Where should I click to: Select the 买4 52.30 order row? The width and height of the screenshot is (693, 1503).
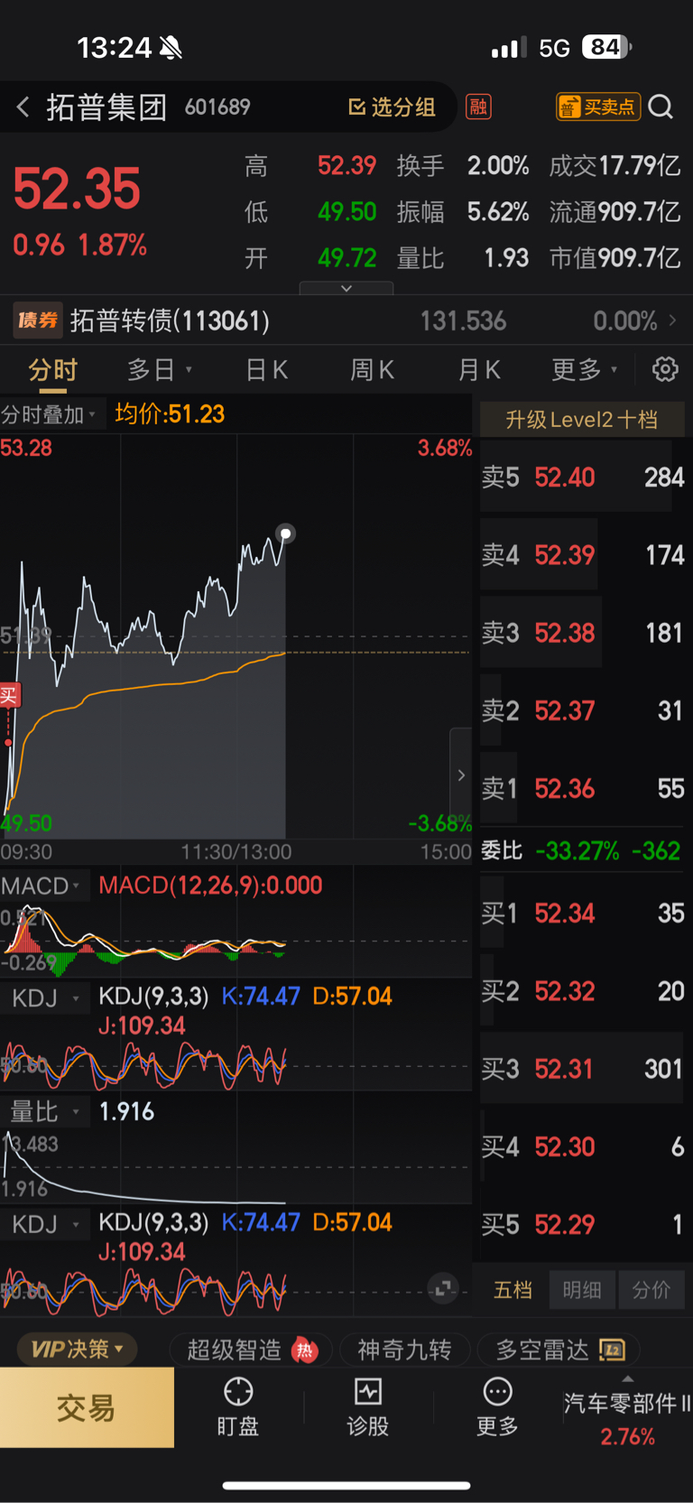click(583, 1146)
